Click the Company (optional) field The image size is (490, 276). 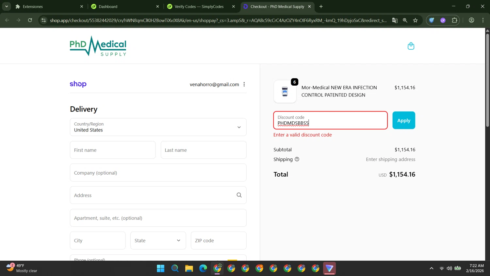pos(158,173)
